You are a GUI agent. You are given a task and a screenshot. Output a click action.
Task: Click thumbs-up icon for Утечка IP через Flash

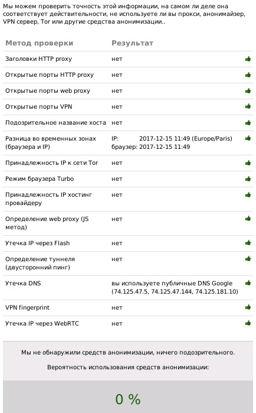(x=248, y=243)
